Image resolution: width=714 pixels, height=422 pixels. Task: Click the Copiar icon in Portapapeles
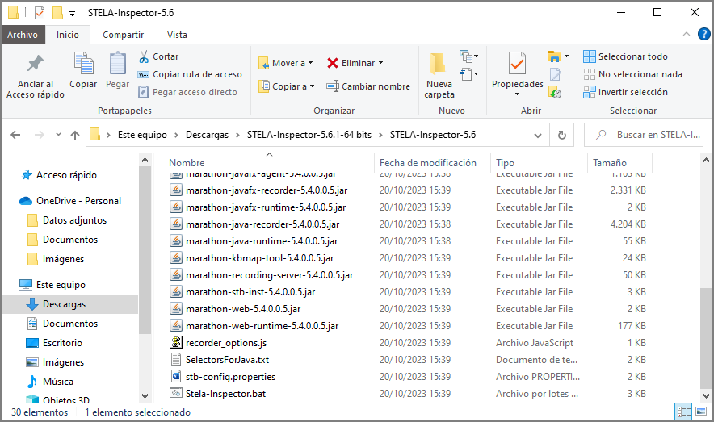(83, 63)
